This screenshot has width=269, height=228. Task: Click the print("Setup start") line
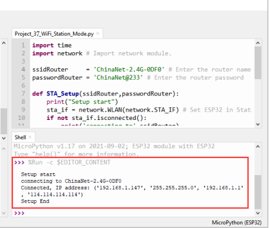pyautogui.click(x=83, y=102)
